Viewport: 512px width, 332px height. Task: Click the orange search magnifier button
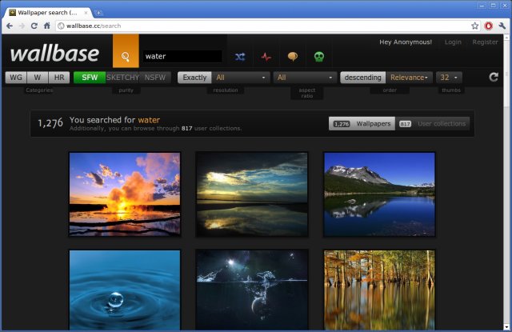(x=126, y=51)
